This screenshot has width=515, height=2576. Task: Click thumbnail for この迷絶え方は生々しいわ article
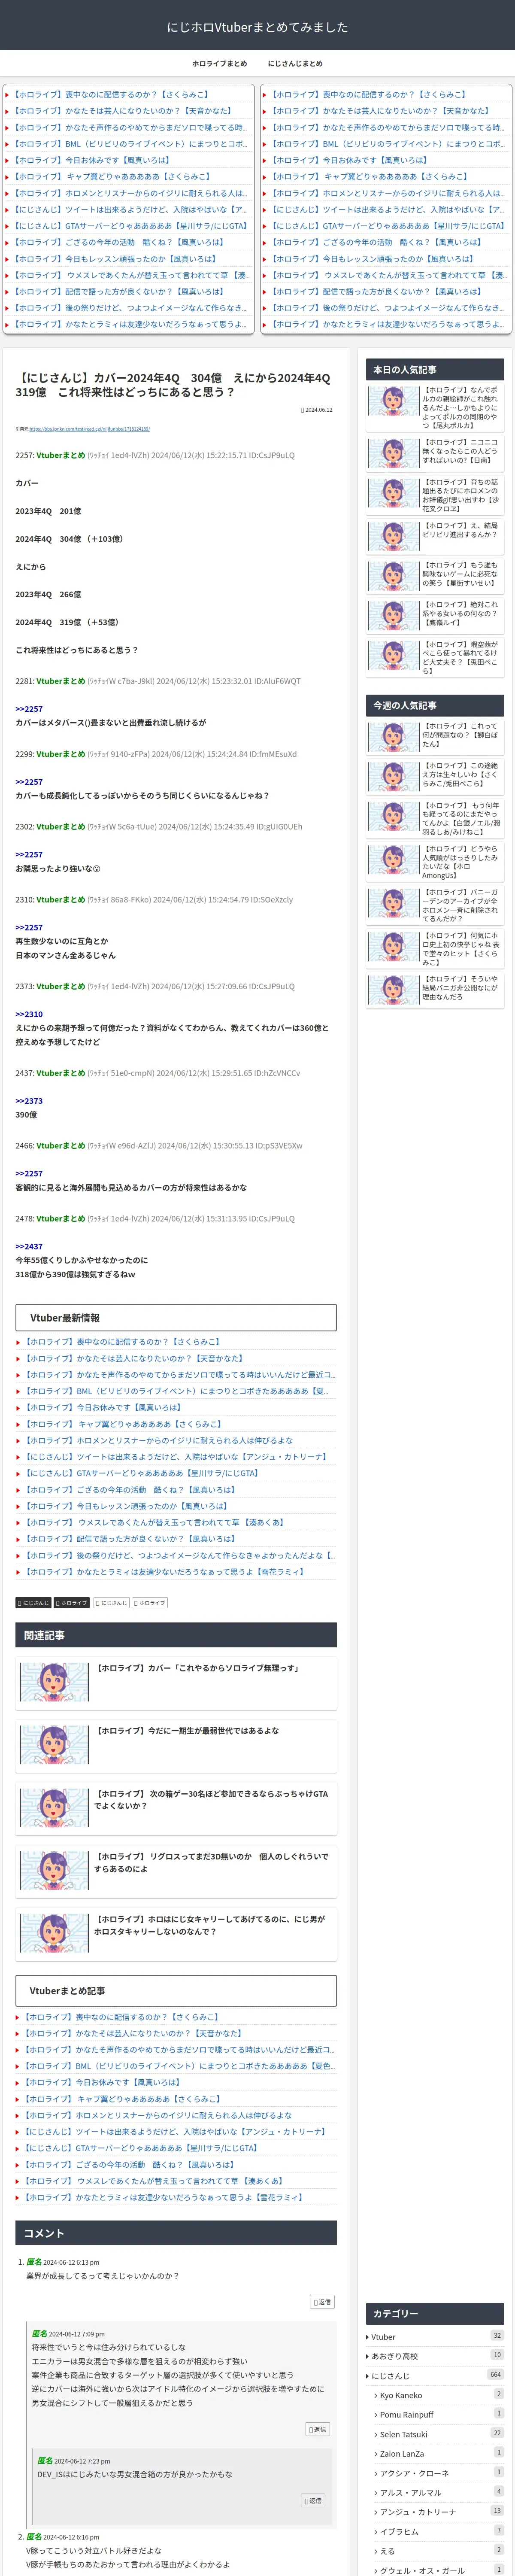click(x=393, y=777)
